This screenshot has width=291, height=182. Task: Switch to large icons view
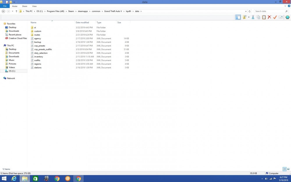(x=288, y=169)
